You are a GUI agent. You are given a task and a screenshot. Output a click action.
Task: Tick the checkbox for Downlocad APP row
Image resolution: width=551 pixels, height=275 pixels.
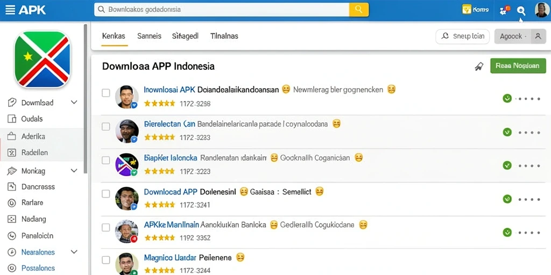106,193
